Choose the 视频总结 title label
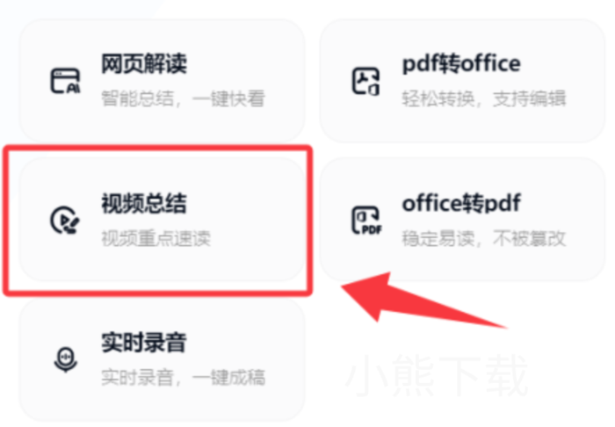This screenshot has height=427, width=615. (x=144, y=203)
